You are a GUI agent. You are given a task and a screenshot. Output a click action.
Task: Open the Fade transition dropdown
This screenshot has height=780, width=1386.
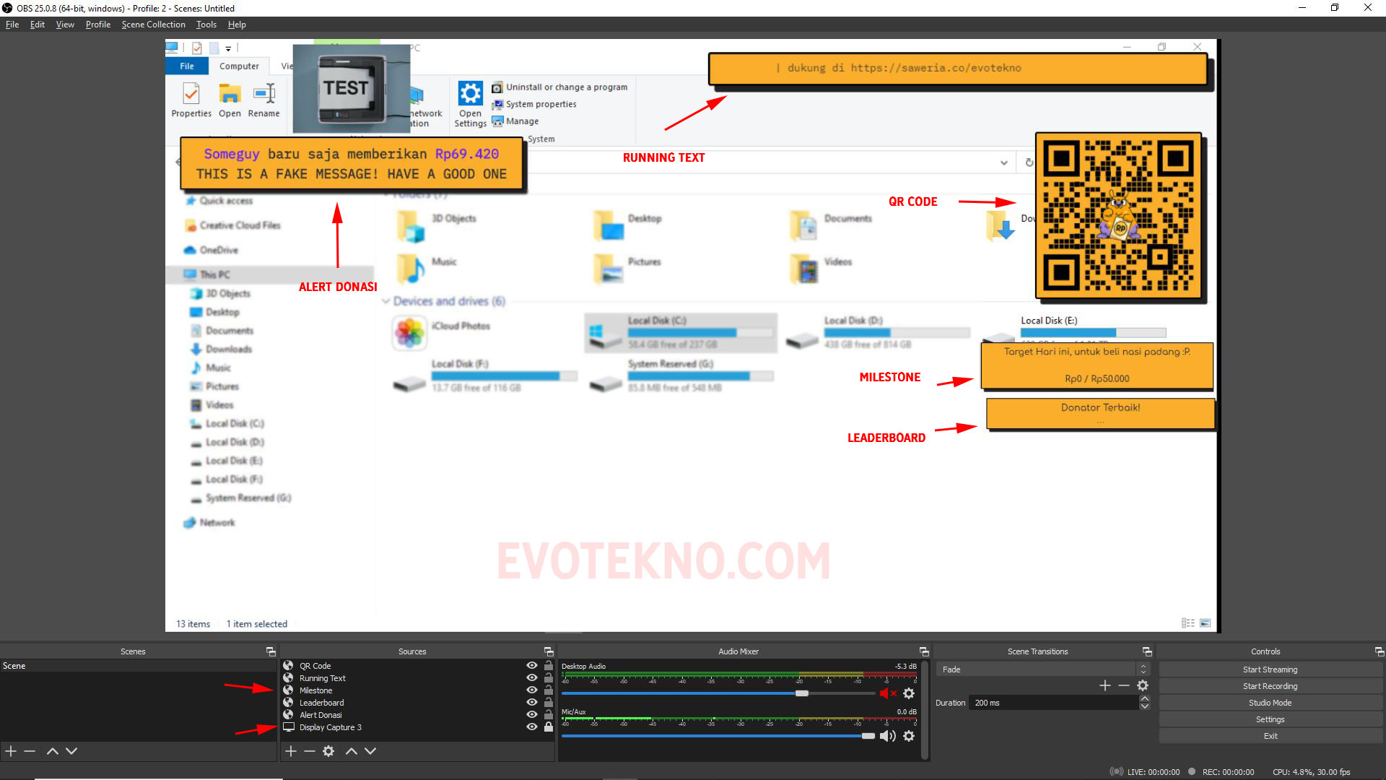1042,669
